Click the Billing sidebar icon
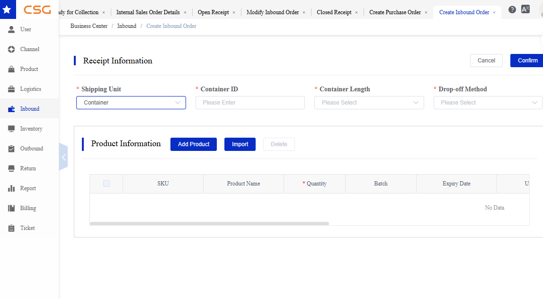This screenshot has height=299, width=543. pos(11,208)
